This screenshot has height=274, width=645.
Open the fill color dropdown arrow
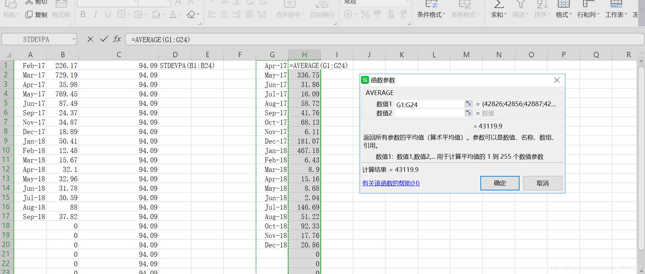coord(163,14)
